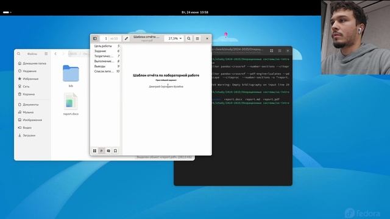Open the Files sidebar hamburger menu
The width and height of the screenshot is (390, 219).
(x=46, y=54)
